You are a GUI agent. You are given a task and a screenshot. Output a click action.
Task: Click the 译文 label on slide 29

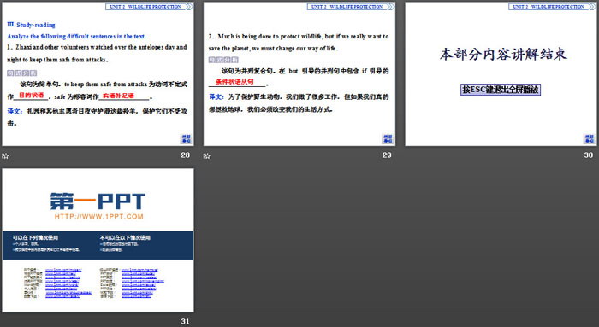216,96
